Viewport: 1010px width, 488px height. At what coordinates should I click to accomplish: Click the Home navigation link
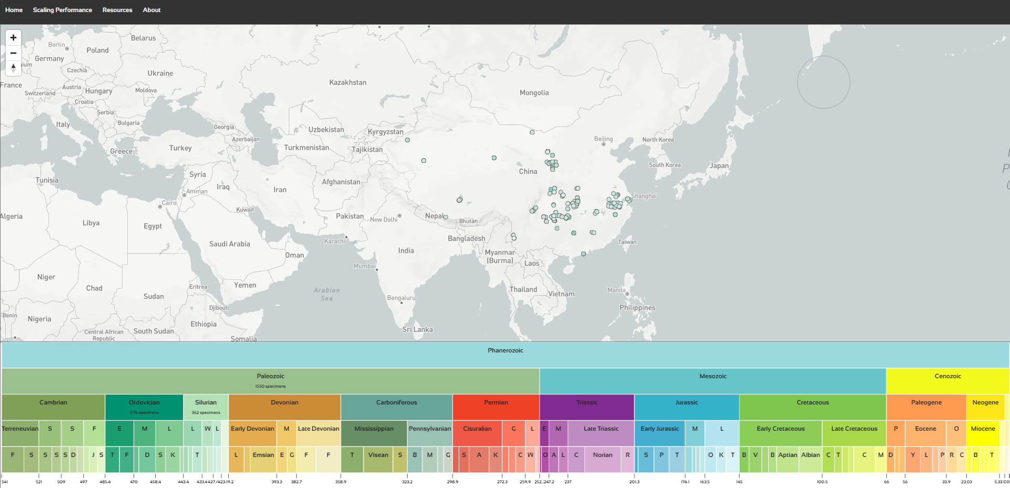[x=14, y=10]
